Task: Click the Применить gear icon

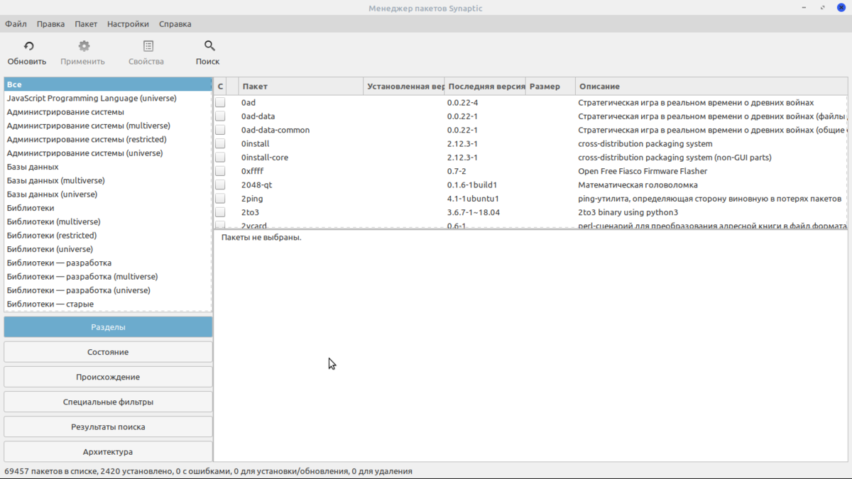Action: click(84, 46)
